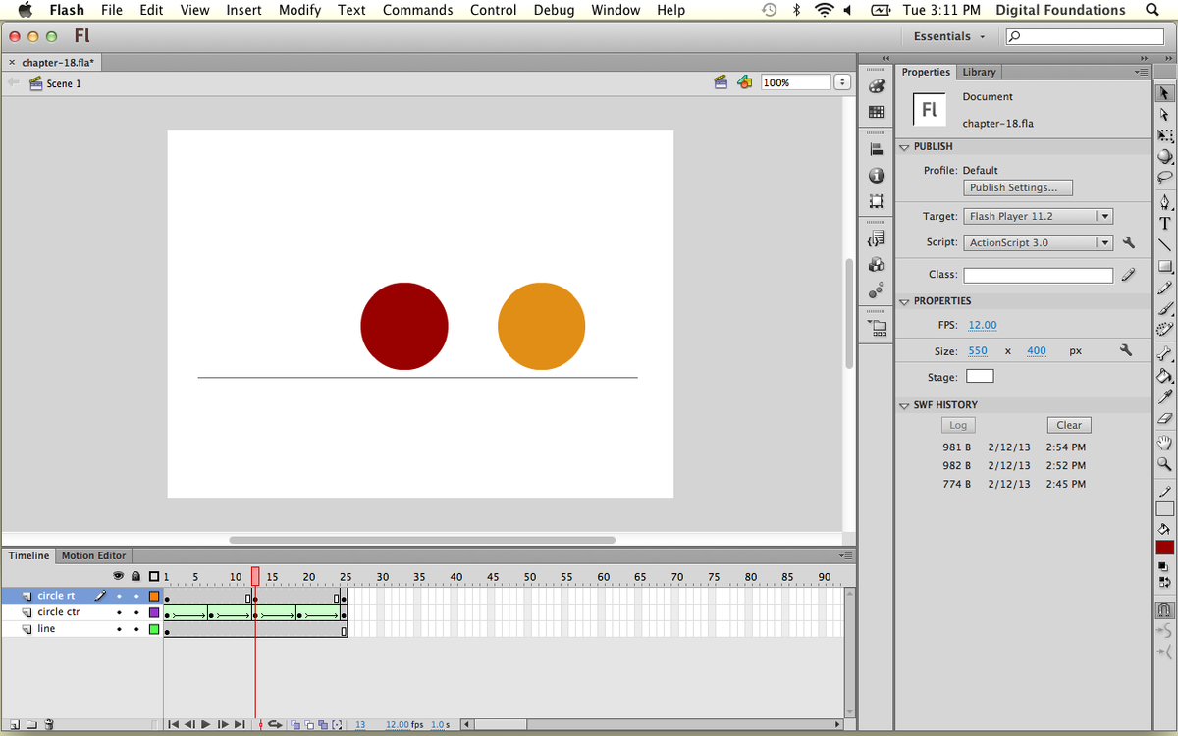The height and width of the screenshot is (736, 1178).
Task: Open the Align panel icon
Action: click(877, 149)
